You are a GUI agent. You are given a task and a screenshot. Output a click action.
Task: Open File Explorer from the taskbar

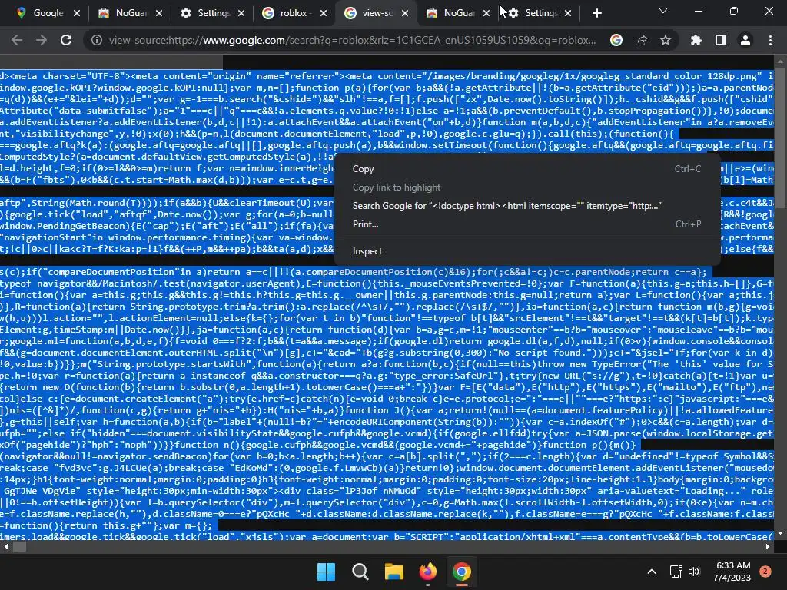(394, 572)
